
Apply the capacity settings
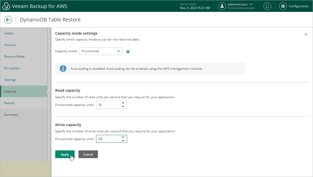point(65,154)
